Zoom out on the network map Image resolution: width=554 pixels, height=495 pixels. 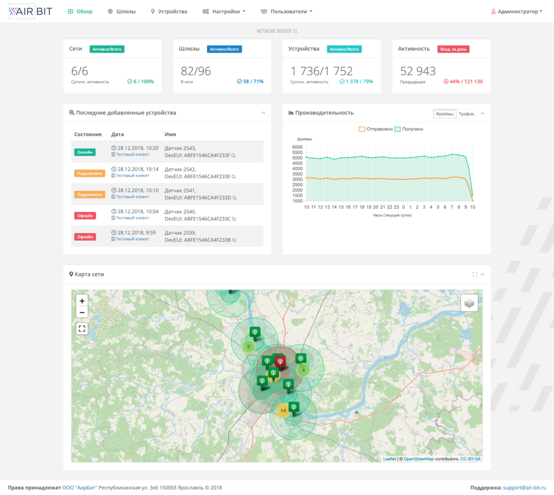pos(82,313)
